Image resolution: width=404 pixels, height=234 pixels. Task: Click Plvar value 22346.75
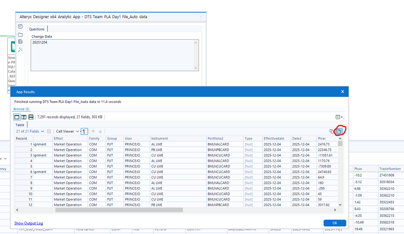click(x=324, y=150)
